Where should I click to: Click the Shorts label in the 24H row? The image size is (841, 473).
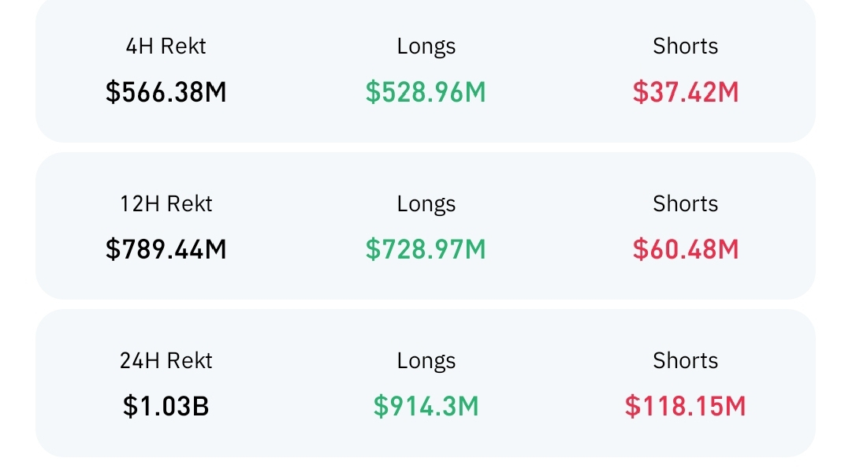point(685,361)
